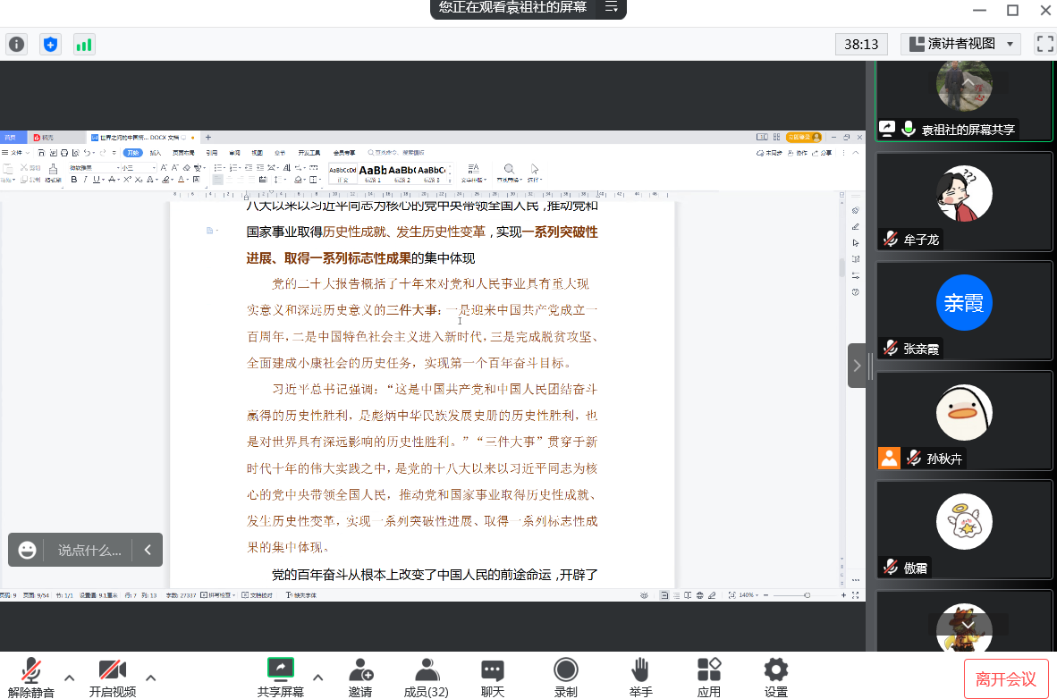Open the Invite participants icon
The height and width of the screenshot is (699, 1057).
coord(360,677)
